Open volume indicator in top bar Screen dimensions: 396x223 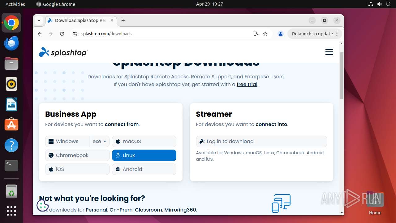click(380, 4)
